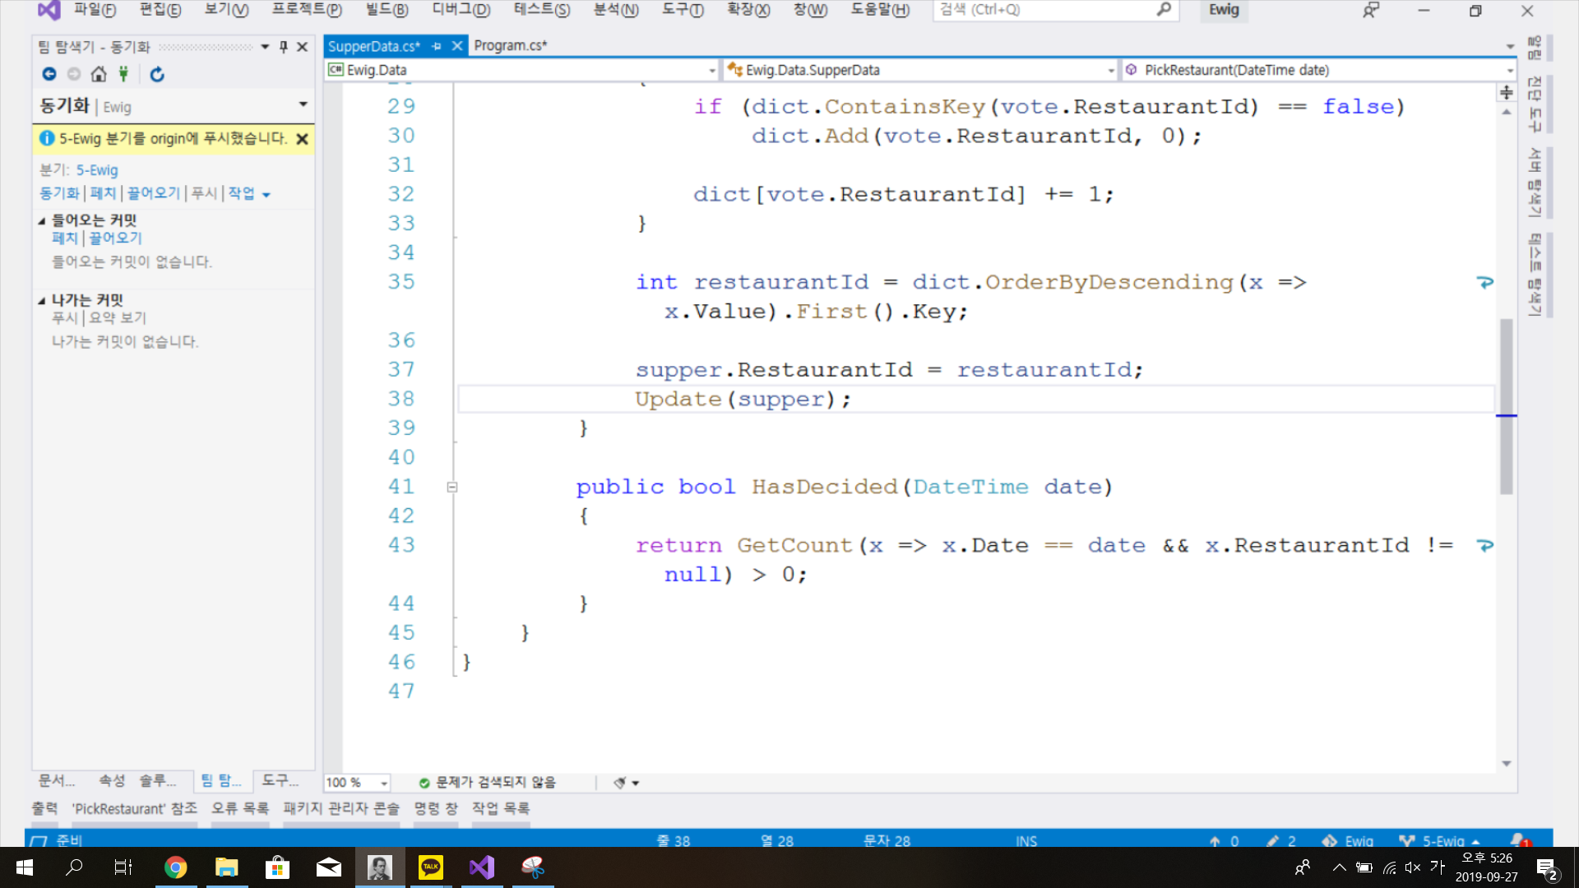Screen dimensions: 1579x888
Task: Open the Ewig.Data project dropdown
Action: (712, 70)
